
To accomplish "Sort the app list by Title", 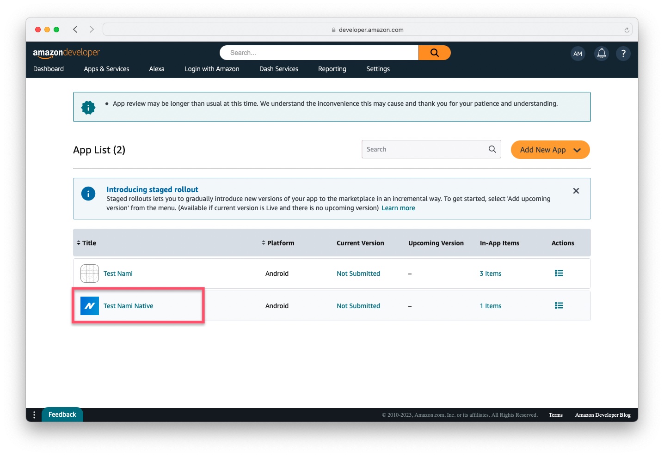I will (x=86, y=243).
